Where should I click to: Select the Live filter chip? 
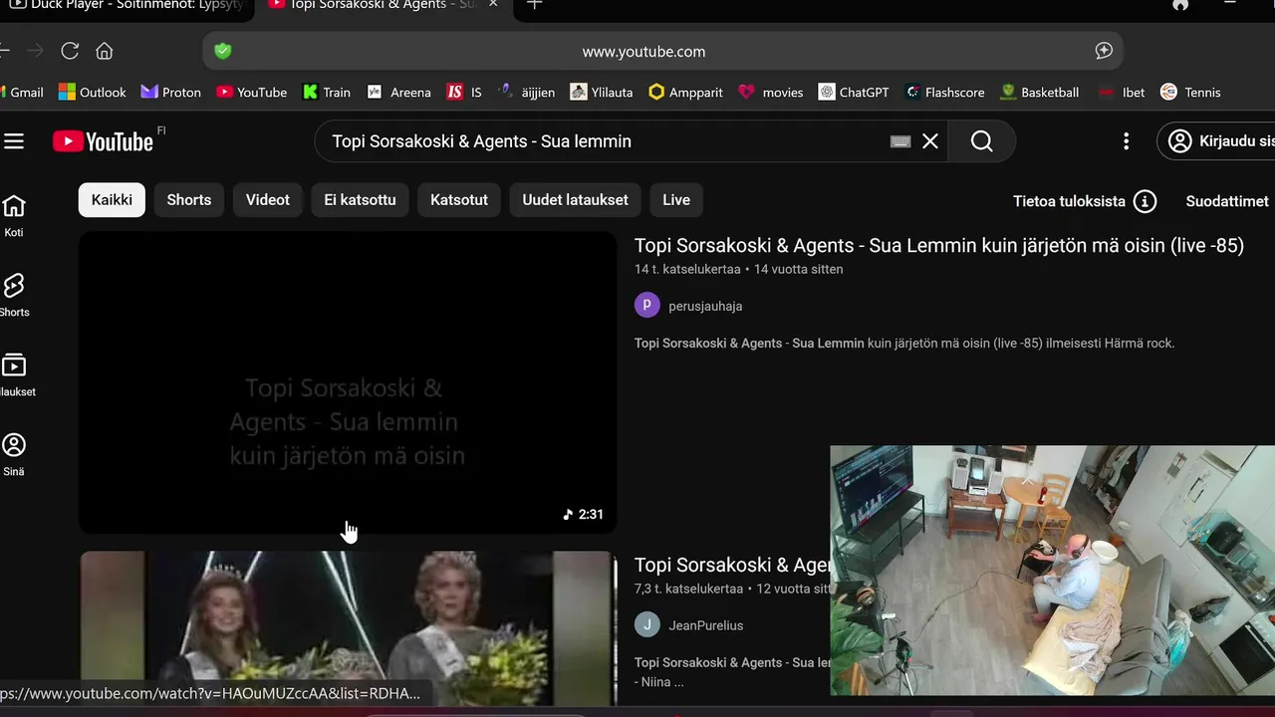point(676,200)
